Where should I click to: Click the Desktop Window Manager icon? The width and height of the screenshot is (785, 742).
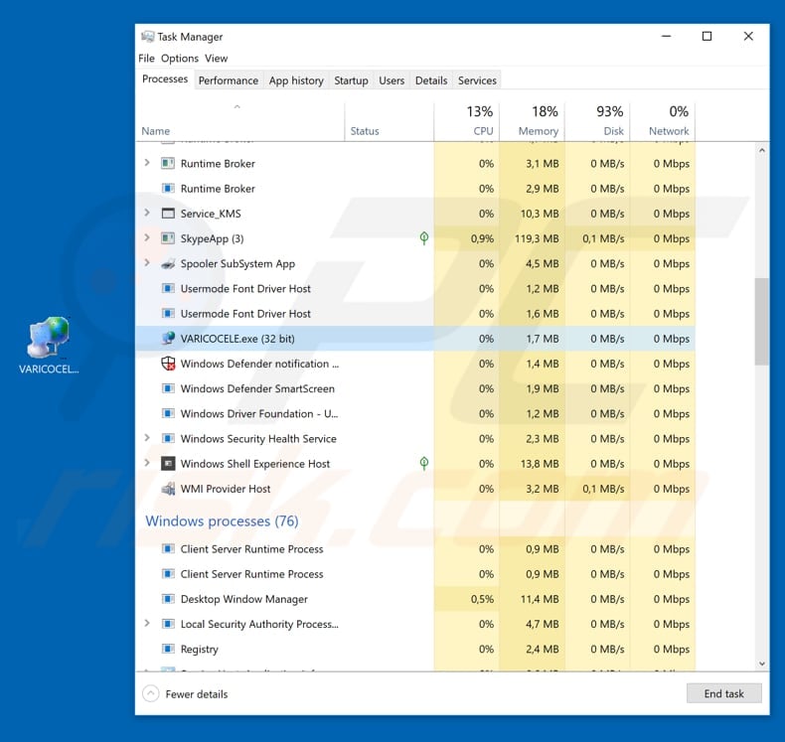(x=168, y=598)
